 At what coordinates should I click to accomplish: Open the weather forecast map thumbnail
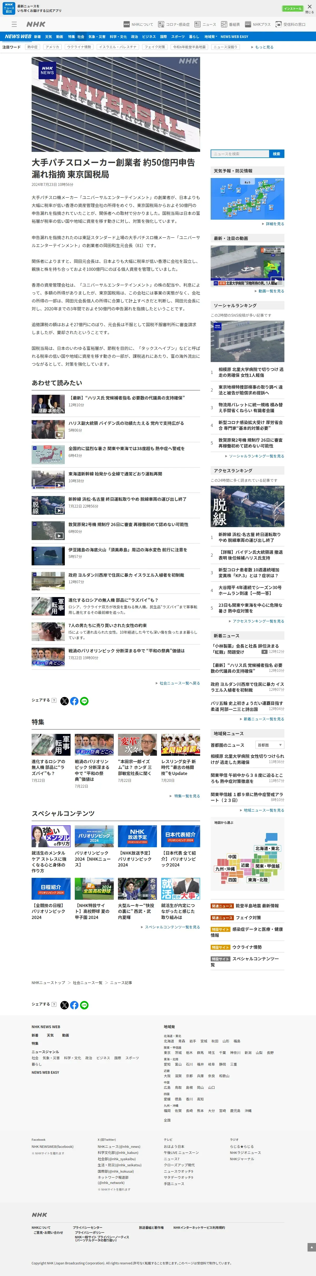pyautogui.click(x=247, y=199)
